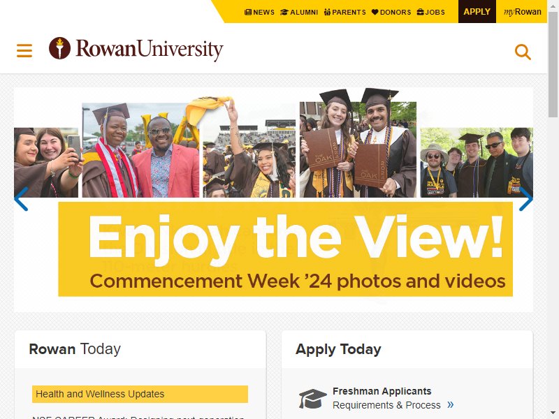
Task: Click the Enjoy the View banner
Action: click(x=285, y=249)
